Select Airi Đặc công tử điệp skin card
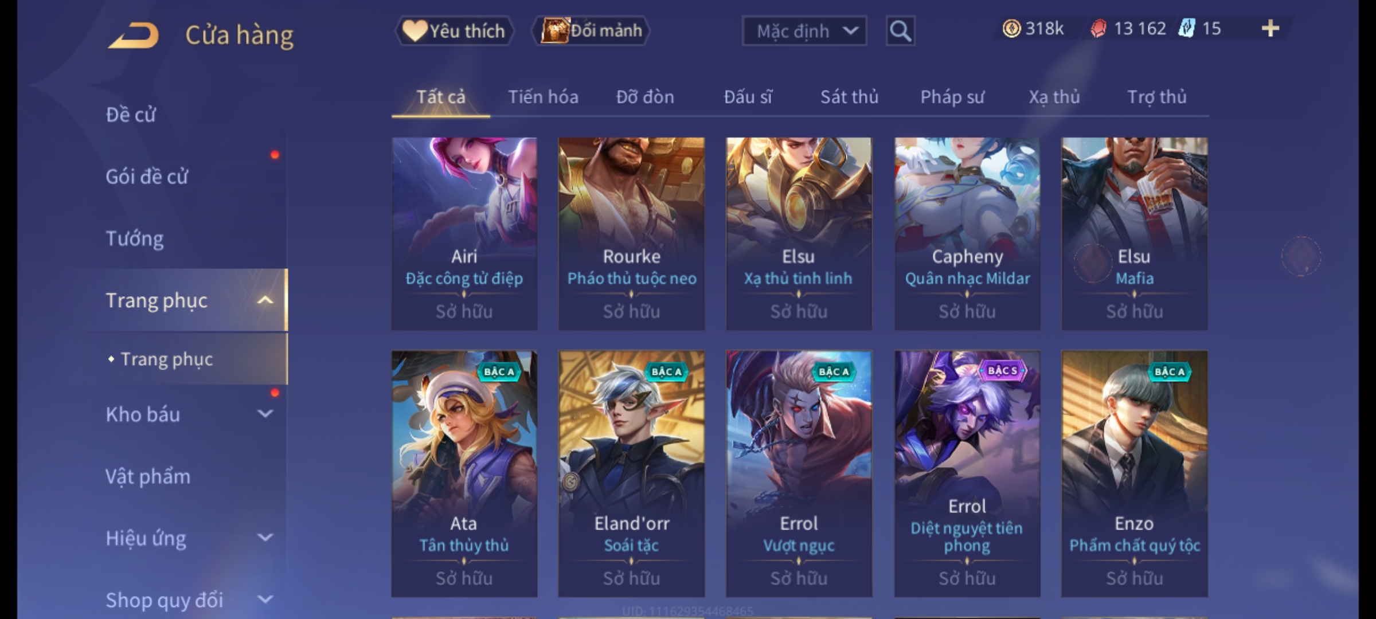This screenshot has height=619, width=1376. tap(464, 233)
